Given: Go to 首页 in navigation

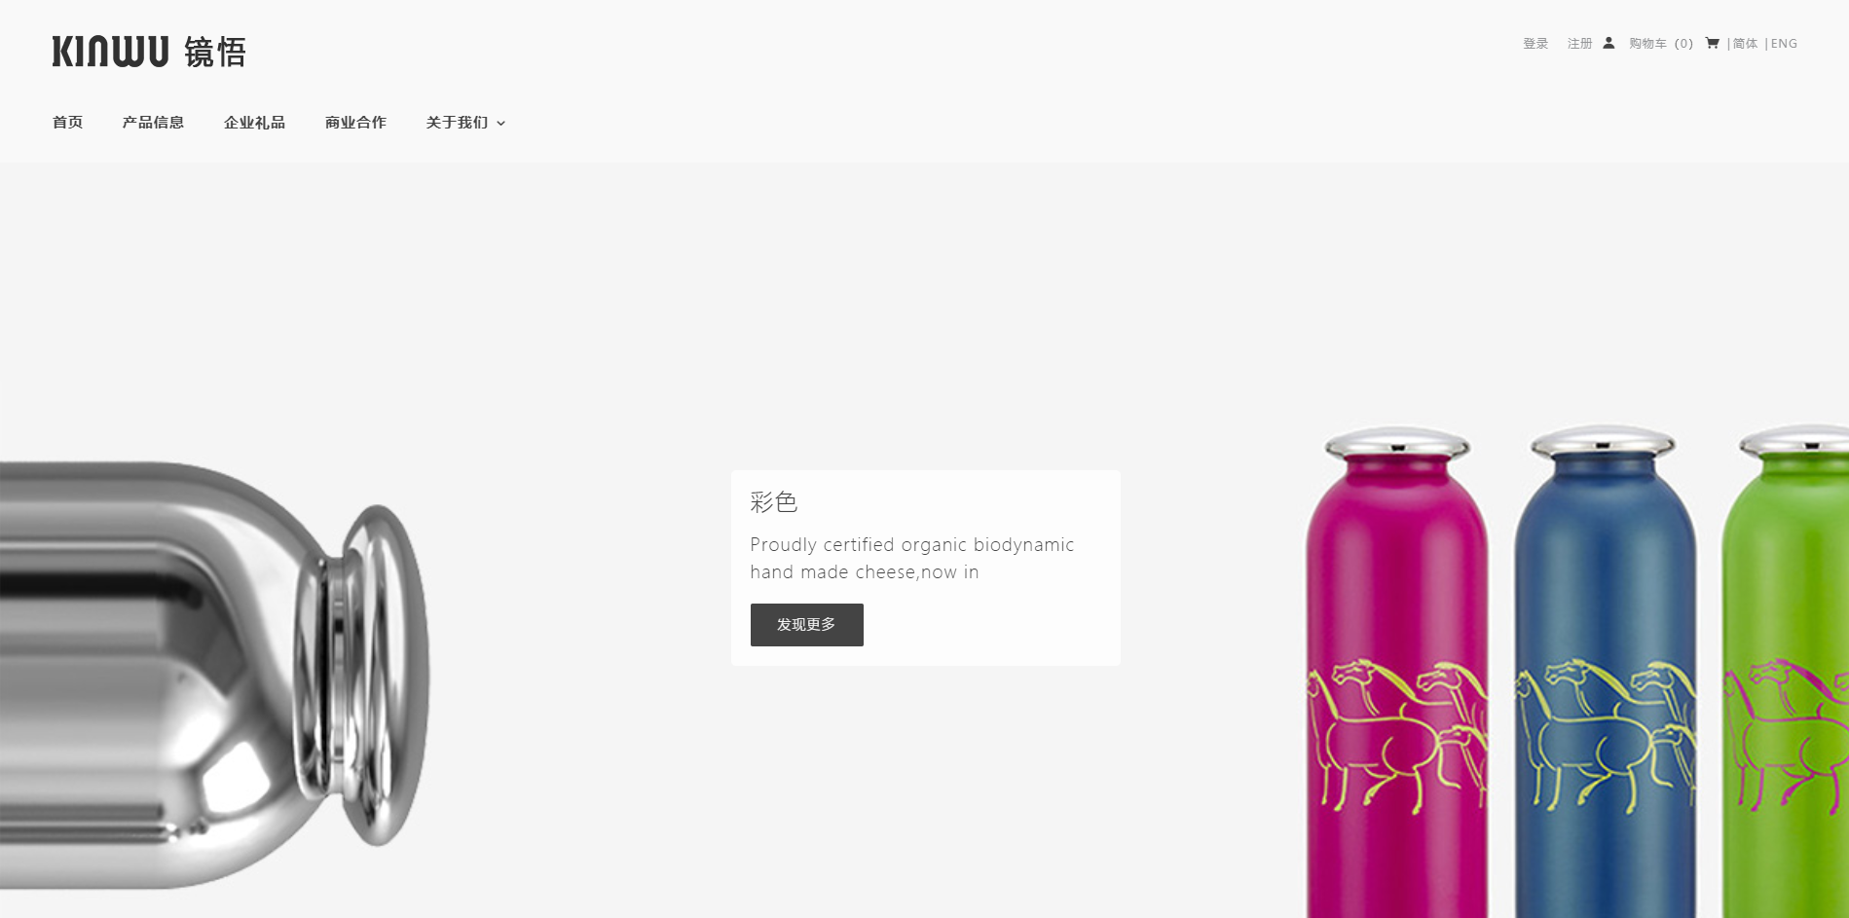Looking at the screenshot, I should tap(67, 123).
